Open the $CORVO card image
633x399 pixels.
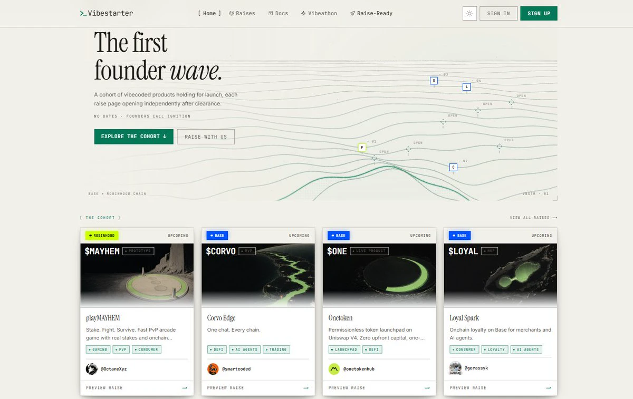[x=258, y=275]
